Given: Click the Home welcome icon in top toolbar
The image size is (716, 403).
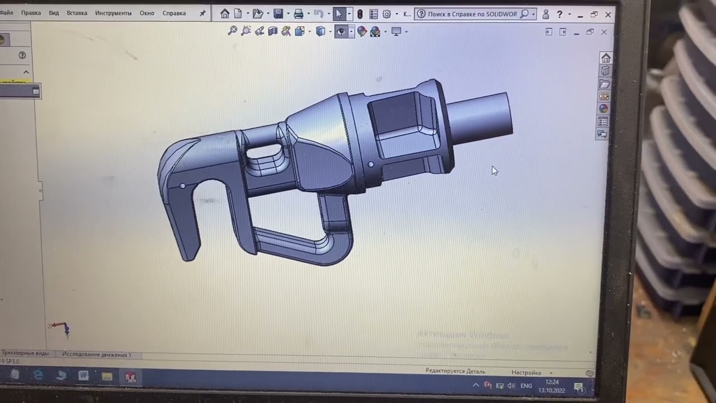Looking at the screenshot, I should pyautogui.click(x=225, y=13).
